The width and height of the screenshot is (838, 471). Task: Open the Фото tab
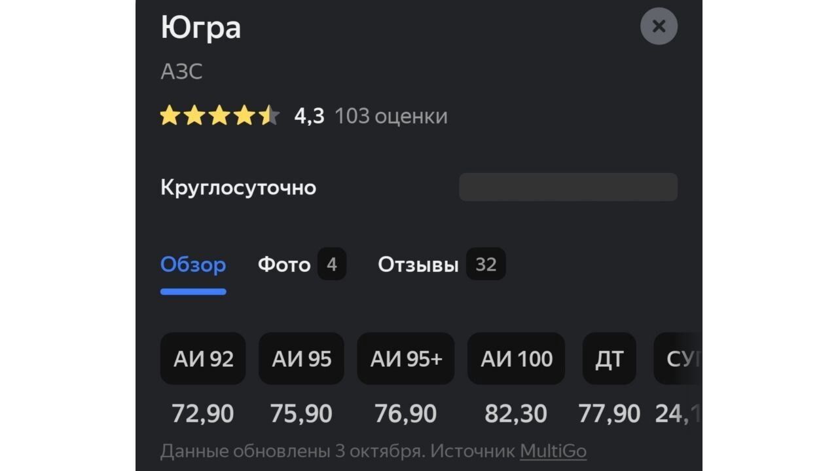click(x=284, y=265)
